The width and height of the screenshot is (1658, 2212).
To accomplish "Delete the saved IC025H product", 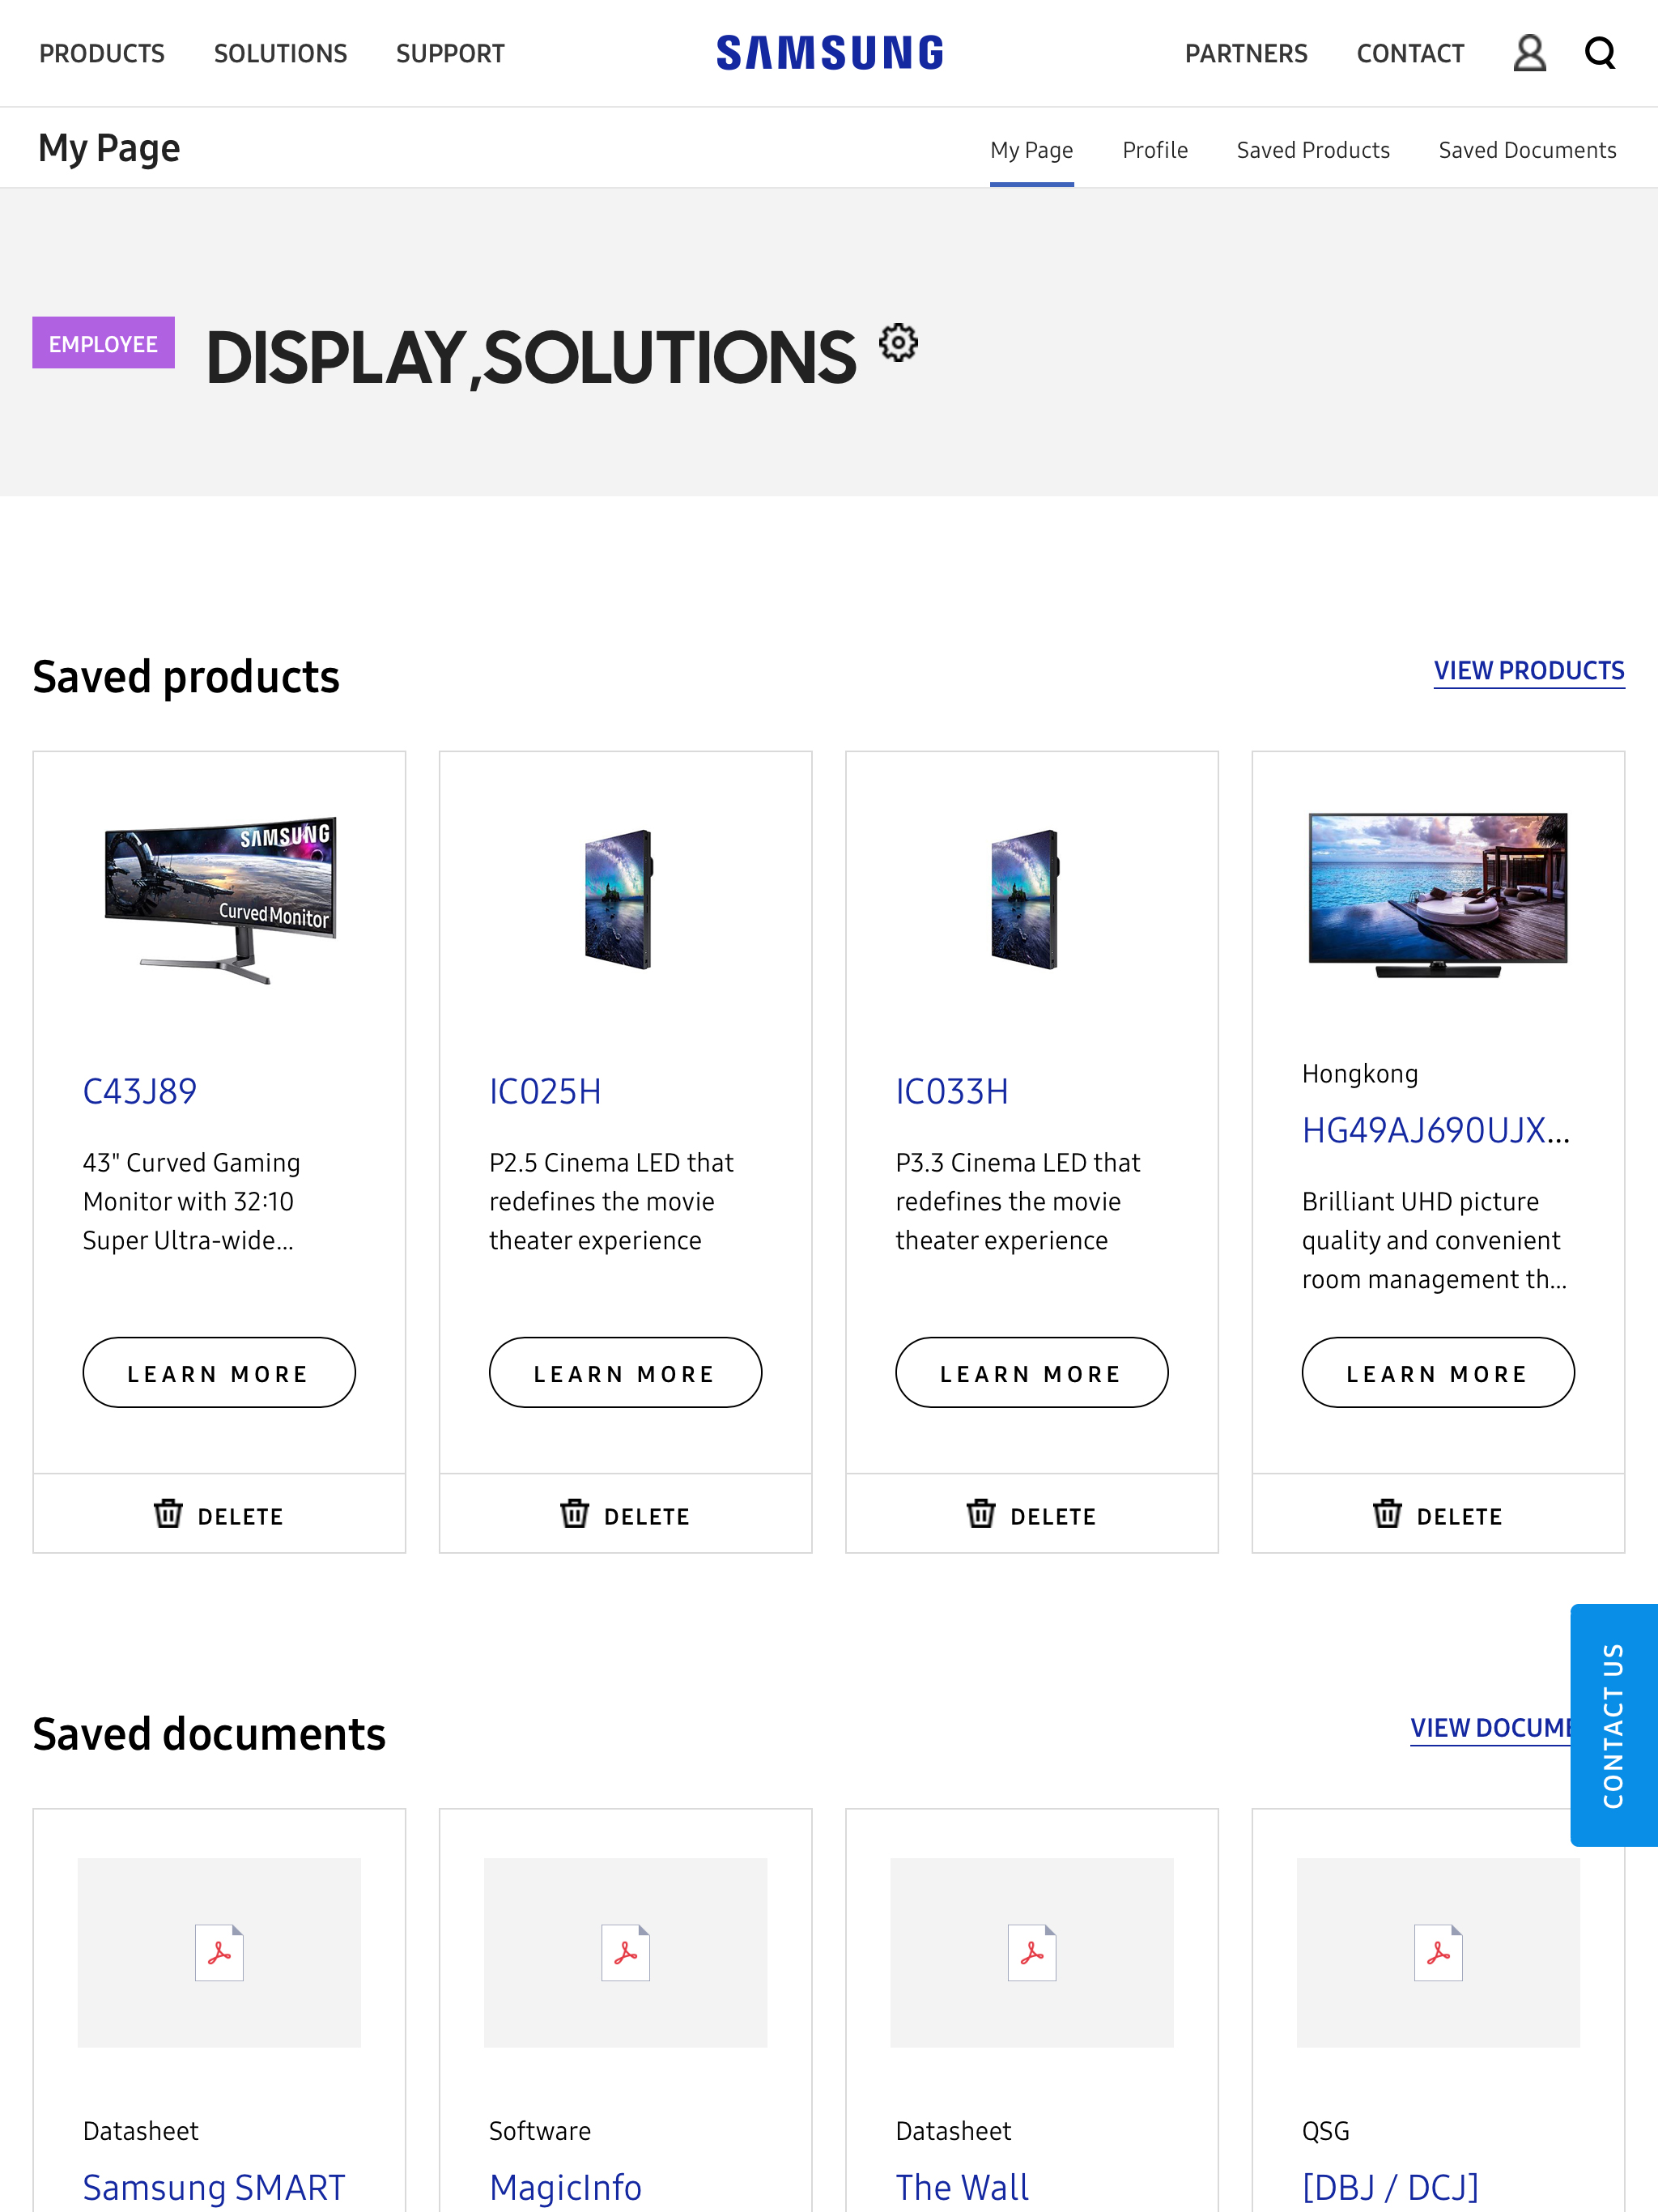I will point(625,1514).
